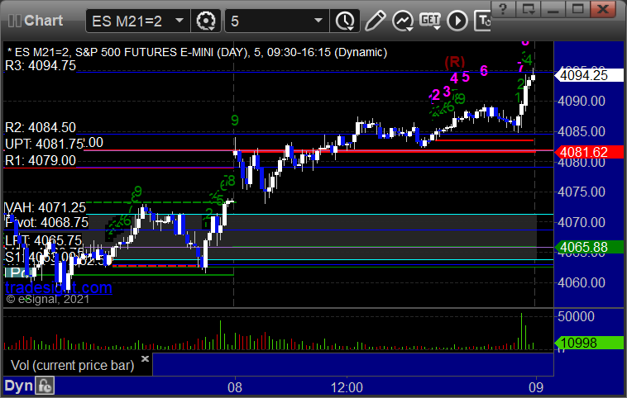Select the green 4065.88 price marker
This screenshot has height=398, width=627.
click(x=589, y=247)
